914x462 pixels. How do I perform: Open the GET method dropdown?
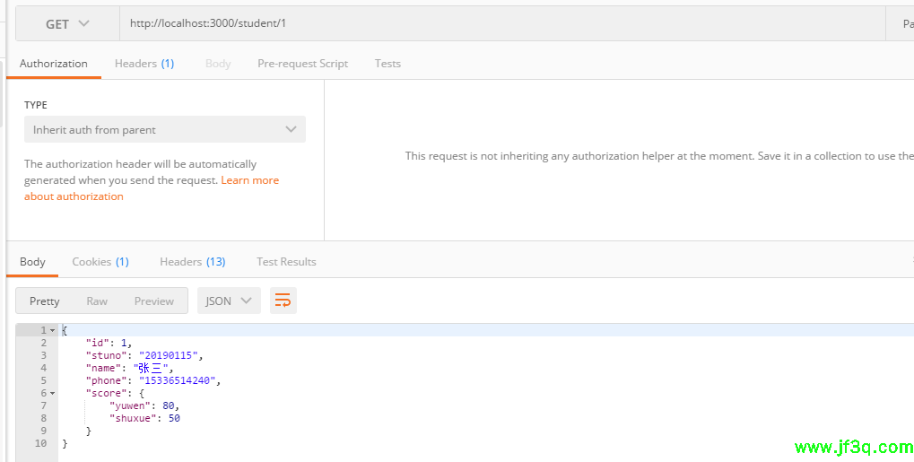68,24
